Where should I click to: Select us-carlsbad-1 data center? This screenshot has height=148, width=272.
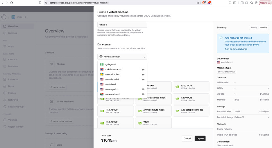point(122,80)
